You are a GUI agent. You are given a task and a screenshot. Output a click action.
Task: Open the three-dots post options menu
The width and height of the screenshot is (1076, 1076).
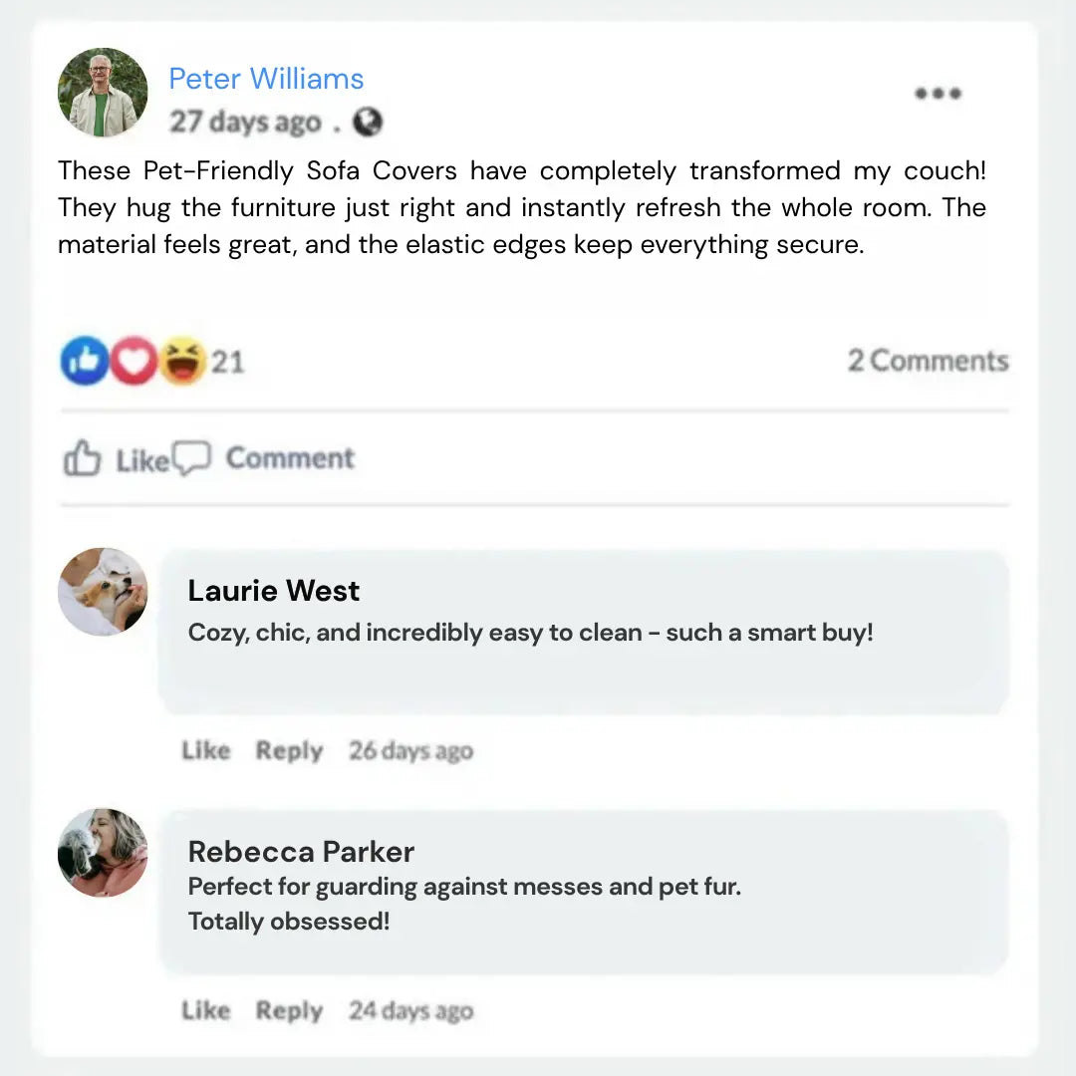pyautogui.click(x=938, y=94)
